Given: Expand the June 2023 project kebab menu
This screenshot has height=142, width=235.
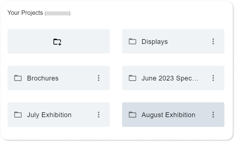Looking at the screenshot, I should point(213,78).
